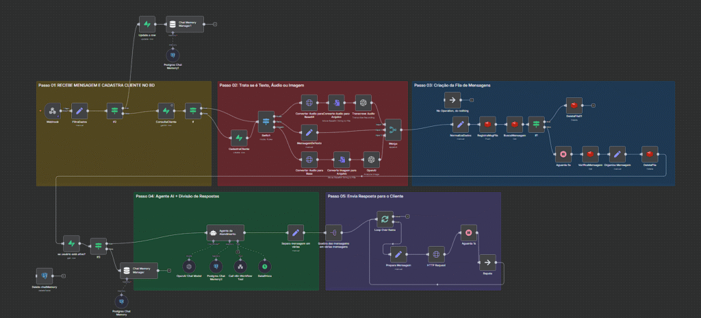Click the plus connector after Loop Over Items
Image resolution: width=701 pixels, height=318 pixels.
coord(407,217)
